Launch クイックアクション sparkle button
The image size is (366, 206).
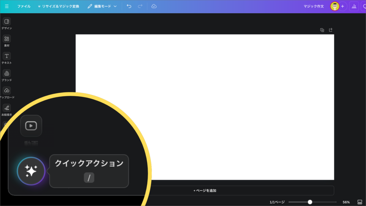(x=31, y=171)
